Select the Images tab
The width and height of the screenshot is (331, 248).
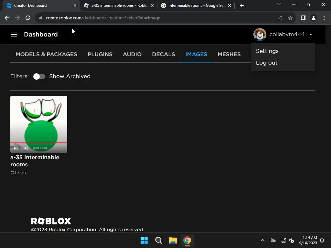click(196, 54)
